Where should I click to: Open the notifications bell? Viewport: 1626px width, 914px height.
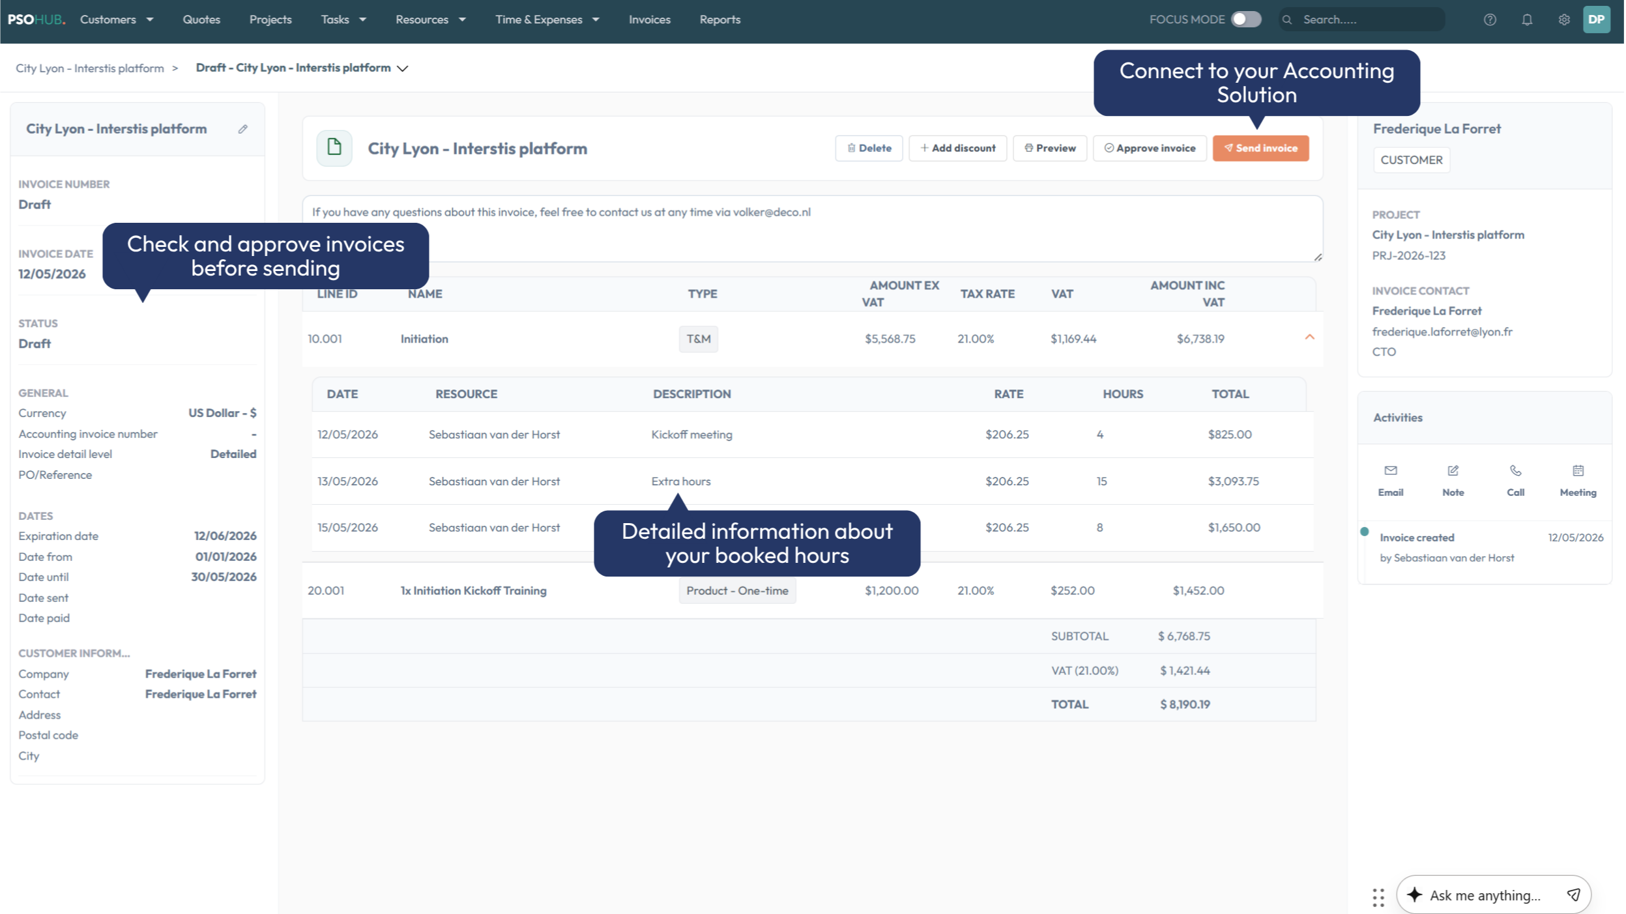pos(1527,20)
